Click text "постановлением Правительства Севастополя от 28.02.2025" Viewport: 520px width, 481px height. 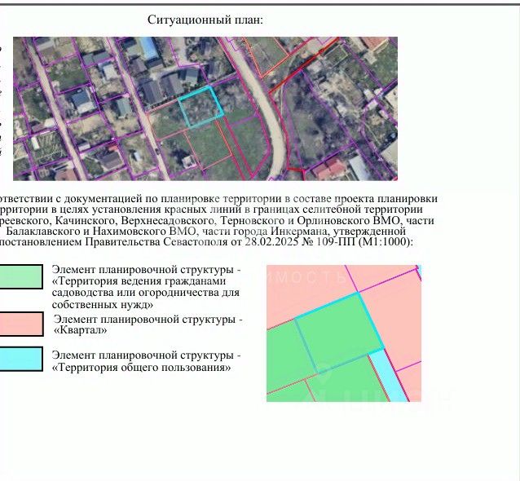pos(149,241)
